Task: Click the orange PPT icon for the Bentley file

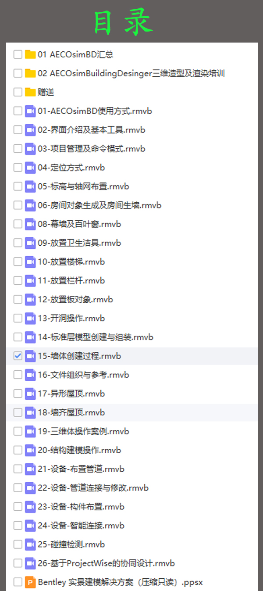Action: pos(30,583)
